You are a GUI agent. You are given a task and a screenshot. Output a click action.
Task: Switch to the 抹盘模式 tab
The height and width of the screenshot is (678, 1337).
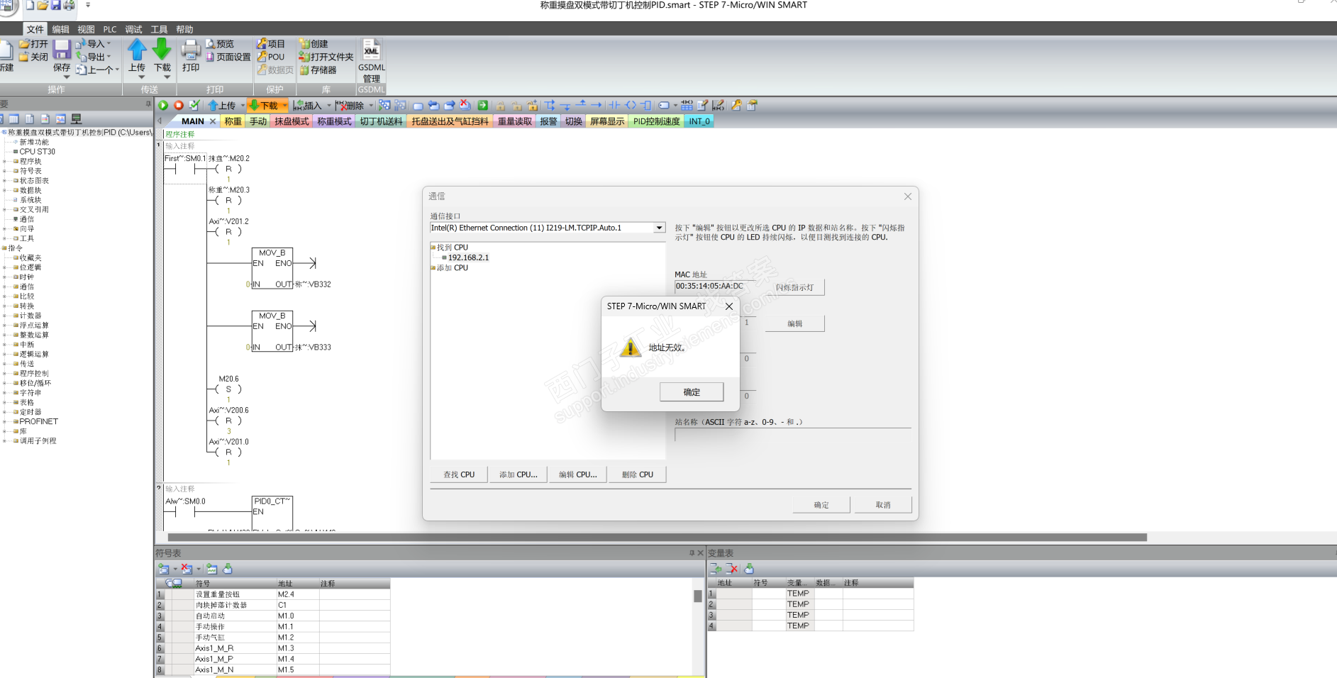coord(292,121)
